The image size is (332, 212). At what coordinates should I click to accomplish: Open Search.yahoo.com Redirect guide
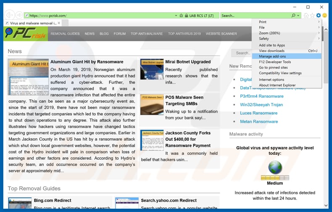(169, 200)
